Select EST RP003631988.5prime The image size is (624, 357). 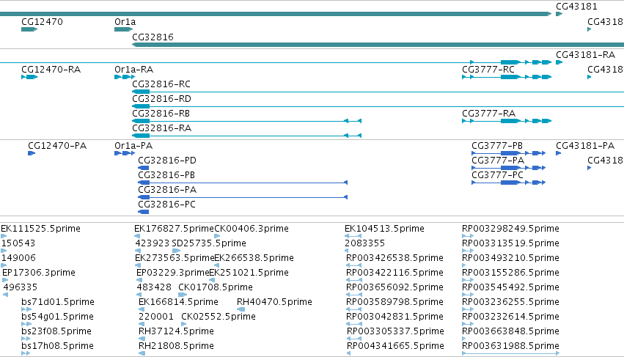click(x=510, y=346)
